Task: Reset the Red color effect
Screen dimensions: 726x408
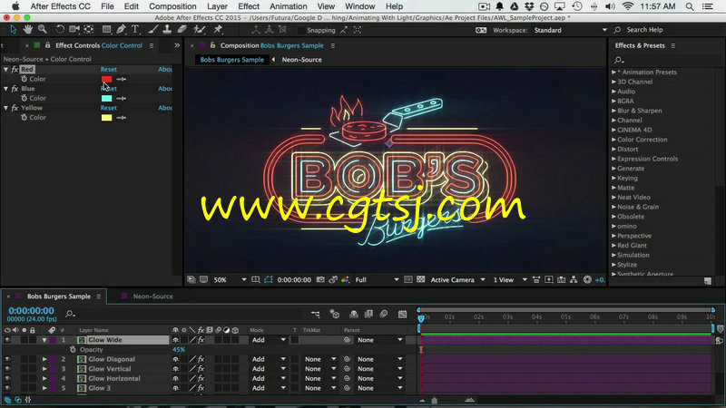Action: point(108,70)
